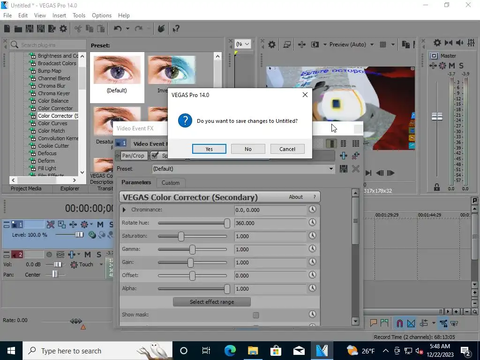Open the Options menu
The image size is (480, 360).
click(x=102, y=15)
